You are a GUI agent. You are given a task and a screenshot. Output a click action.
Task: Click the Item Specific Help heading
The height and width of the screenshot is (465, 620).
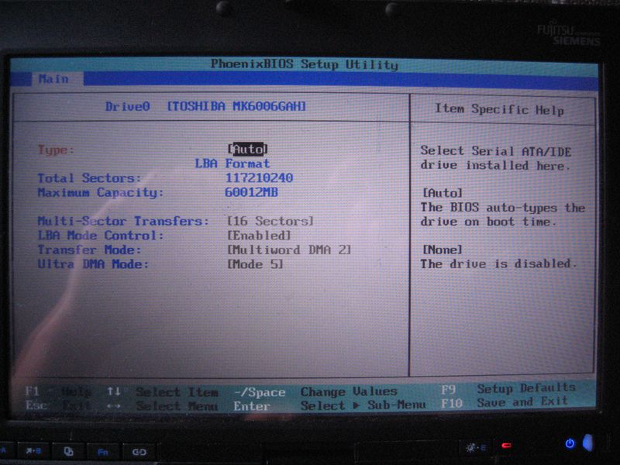click(x=499, y=109)
